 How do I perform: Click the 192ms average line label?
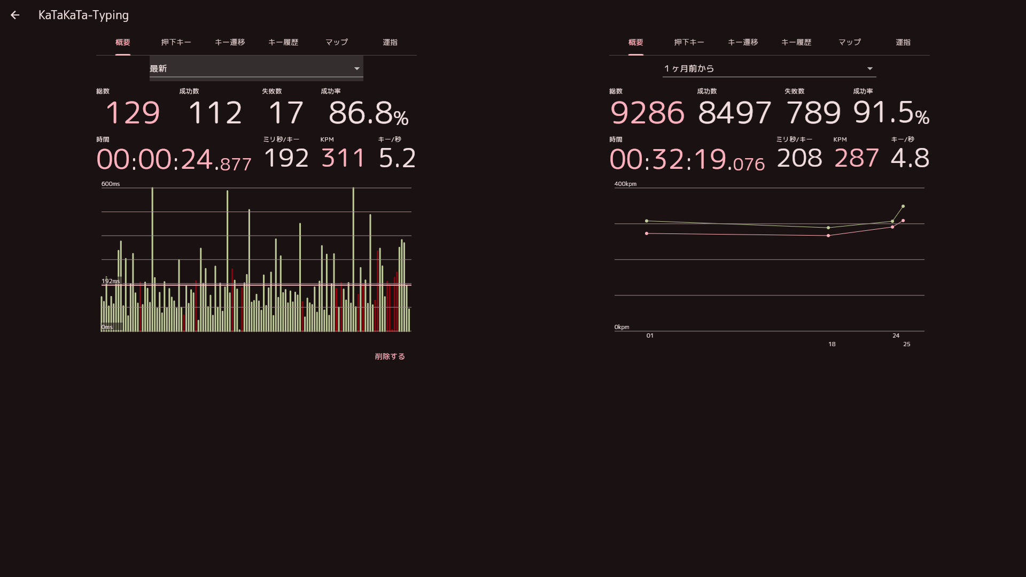(111, 281)
